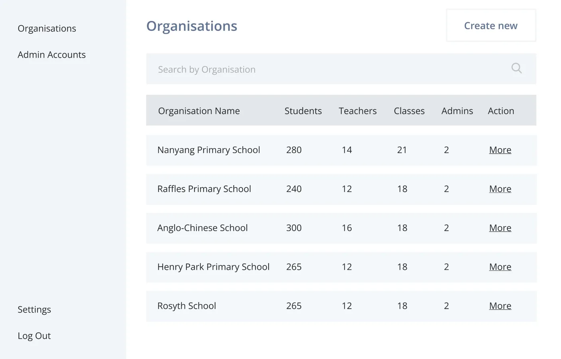
Task: Open Organisations in the sidebar
Action: 47,28
